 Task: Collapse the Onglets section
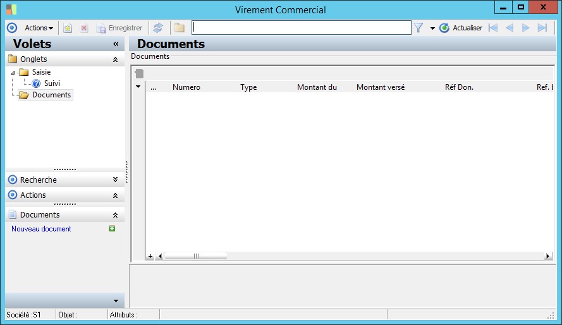116,59
